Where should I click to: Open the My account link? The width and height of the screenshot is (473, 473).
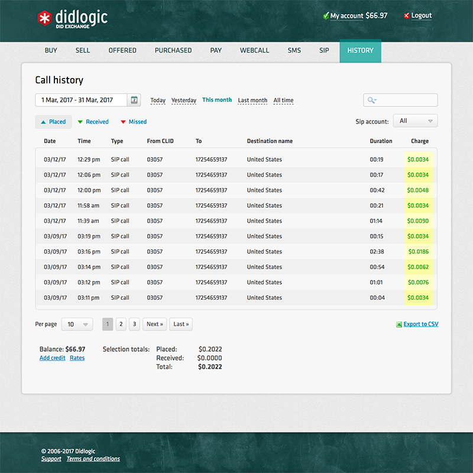(x=347, y=16)
